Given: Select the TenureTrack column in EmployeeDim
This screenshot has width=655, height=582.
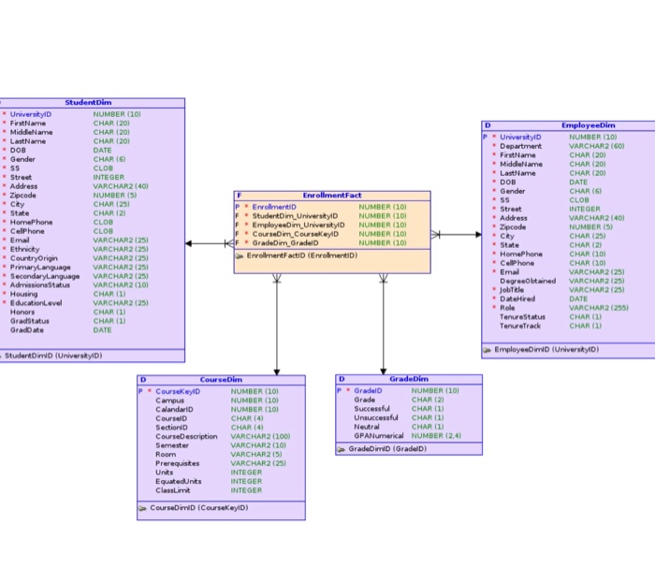Looking at the screenshot, I should point(520,326).
